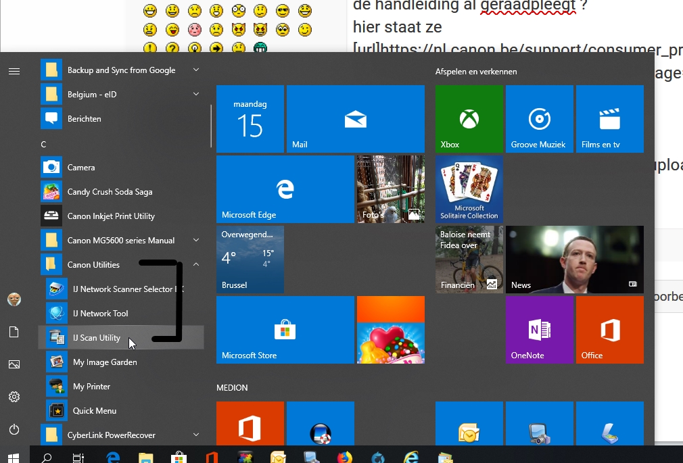This screenshot has height=463, width=683.
Task: Launch the Camera app
Action: [80, 167]
